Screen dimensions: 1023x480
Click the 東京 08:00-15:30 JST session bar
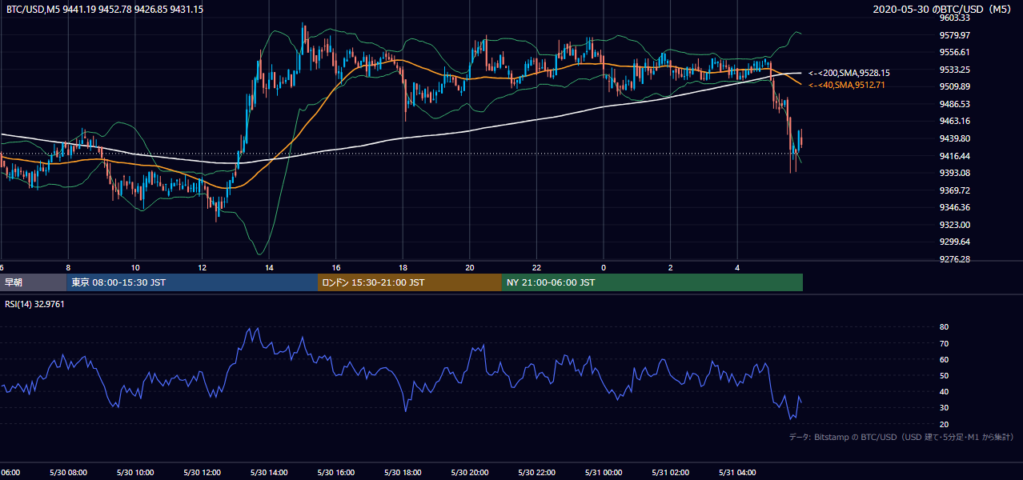192,282
